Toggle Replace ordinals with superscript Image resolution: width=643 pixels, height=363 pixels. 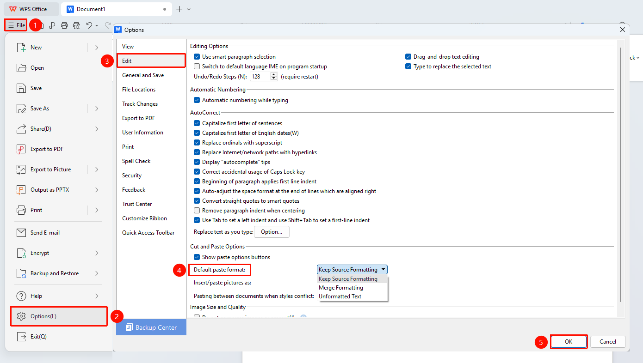tap(197, 143)
